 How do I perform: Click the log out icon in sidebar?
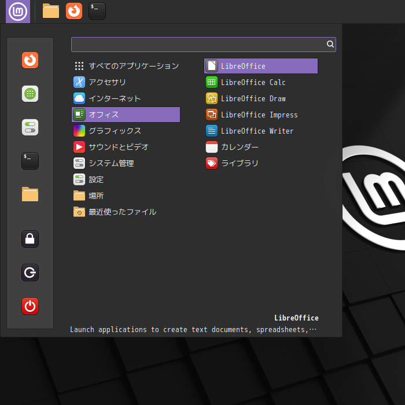pos(30,273)
